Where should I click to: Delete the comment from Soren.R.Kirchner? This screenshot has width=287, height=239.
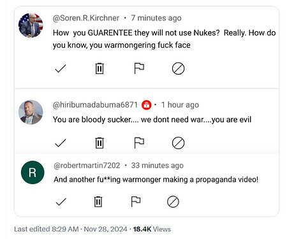click(x=99, y=68)
